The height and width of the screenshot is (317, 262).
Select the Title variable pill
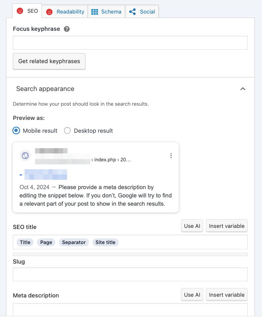click(x=25, y=242)
